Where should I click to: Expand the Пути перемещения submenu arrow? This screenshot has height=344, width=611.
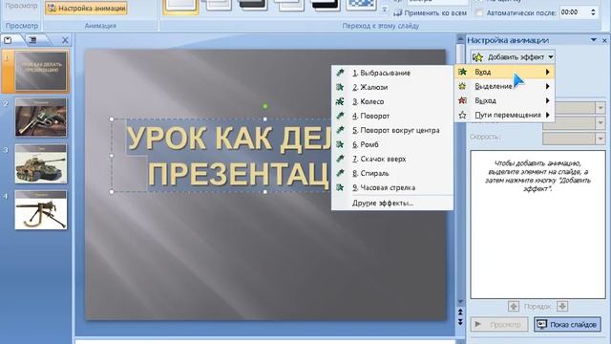tap(547, 115)
